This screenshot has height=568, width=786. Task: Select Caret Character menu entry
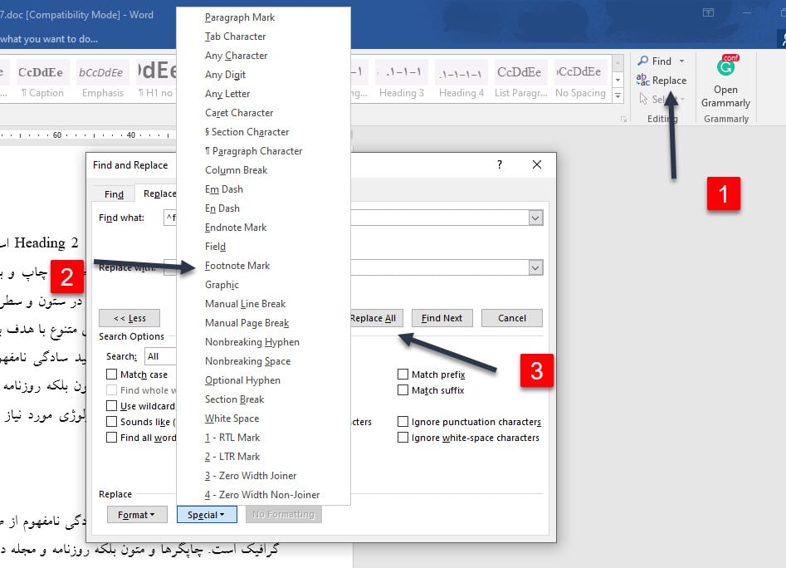coord(263,113)
